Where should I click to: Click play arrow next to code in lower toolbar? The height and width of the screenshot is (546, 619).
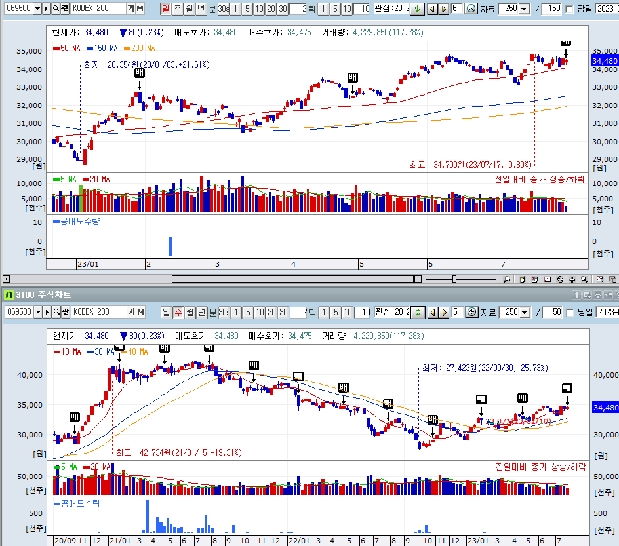(x=47, y=311)
